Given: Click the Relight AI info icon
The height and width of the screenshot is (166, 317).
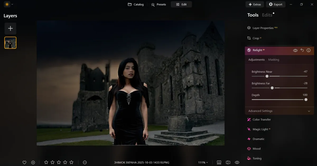Looking at the screenshot, I should point(309,50).
